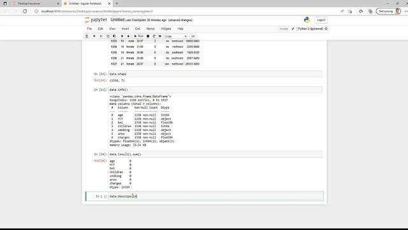Open browser Favorites star icon
Viewport: 408px width, 230px height.
(x=361, y=11)
